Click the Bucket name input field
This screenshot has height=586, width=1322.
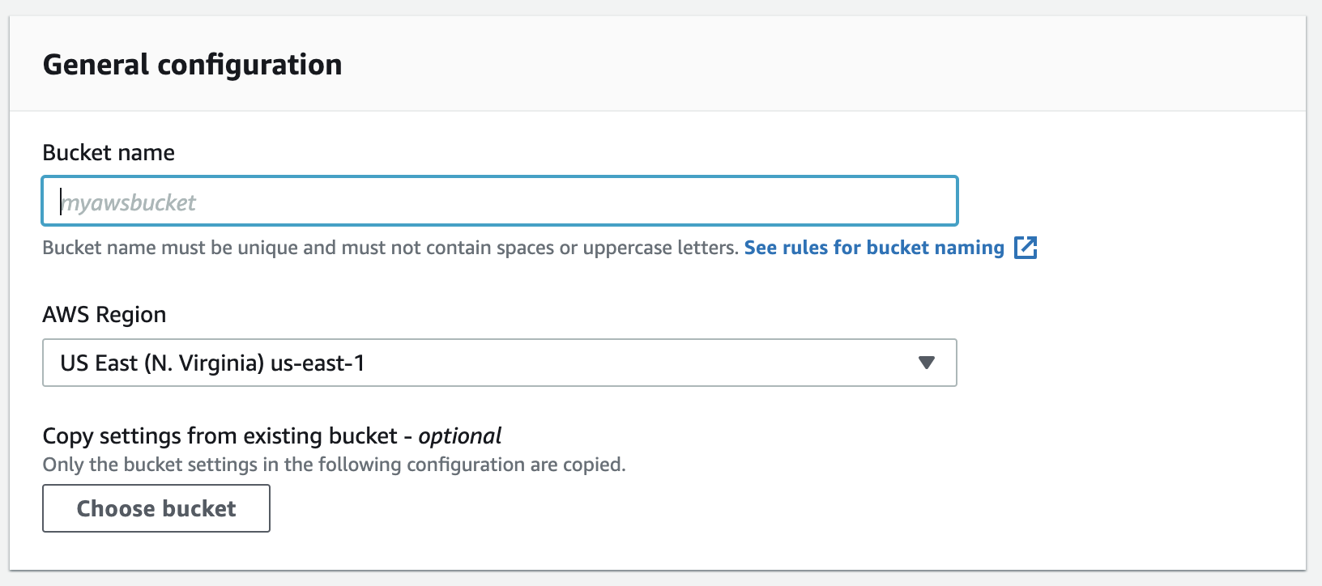[x=500, y=201]
